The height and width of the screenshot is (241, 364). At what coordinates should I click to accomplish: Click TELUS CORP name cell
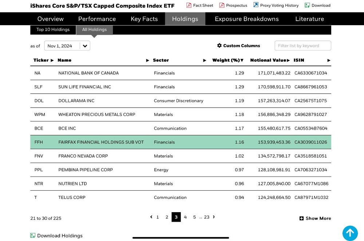[72, 198]
